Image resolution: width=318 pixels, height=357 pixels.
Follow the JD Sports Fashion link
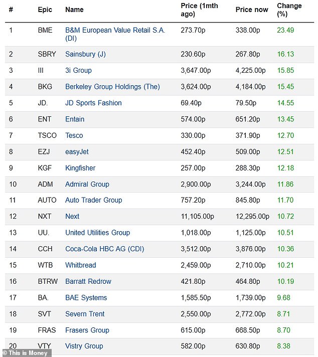[93, 103]
